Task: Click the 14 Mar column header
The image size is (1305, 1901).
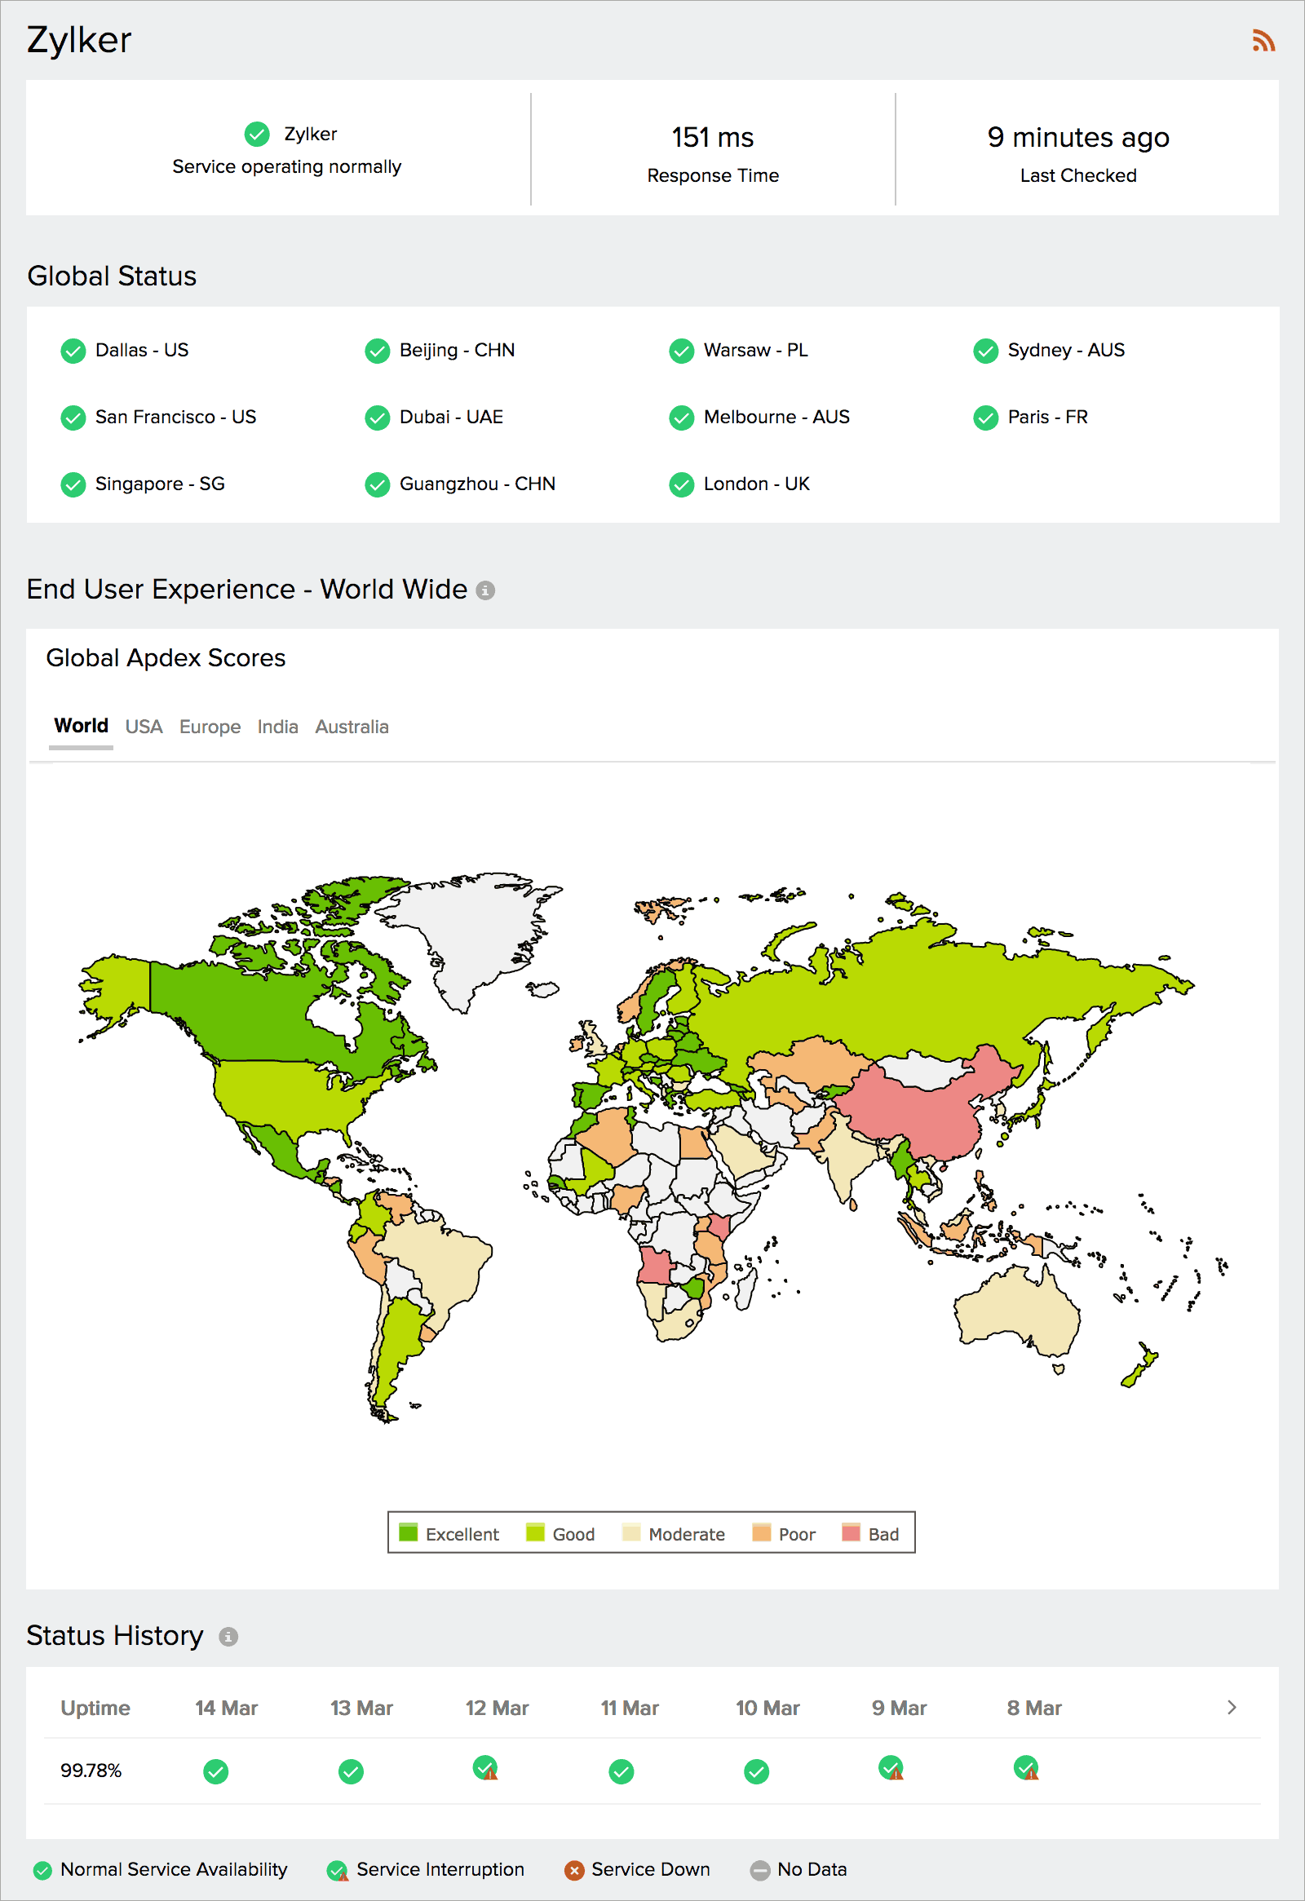Action: coord(227,1708)
